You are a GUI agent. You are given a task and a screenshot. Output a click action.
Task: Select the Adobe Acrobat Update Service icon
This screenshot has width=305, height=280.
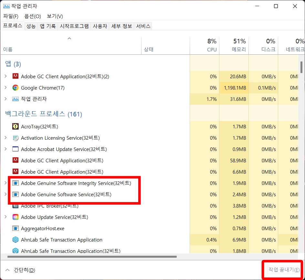coord(15,149)
